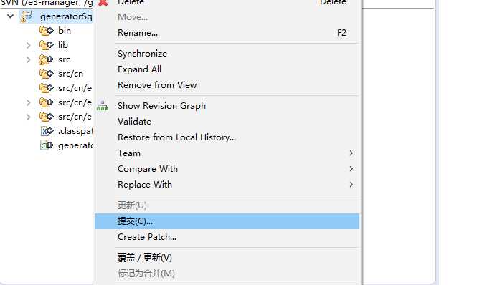Viewport: 477px width, 285px height.
Task: Open the Team submenu
Action: 227,153
